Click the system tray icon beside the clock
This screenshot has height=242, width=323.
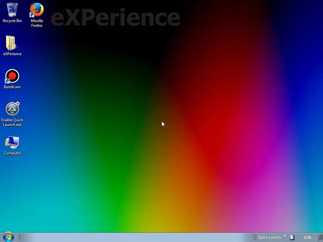[292, 238]
